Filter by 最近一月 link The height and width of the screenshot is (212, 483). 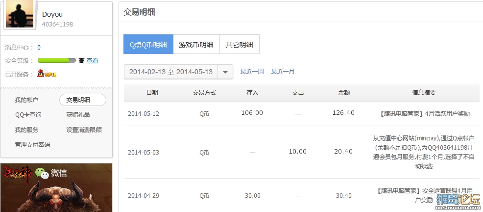(x=283, y=72)
